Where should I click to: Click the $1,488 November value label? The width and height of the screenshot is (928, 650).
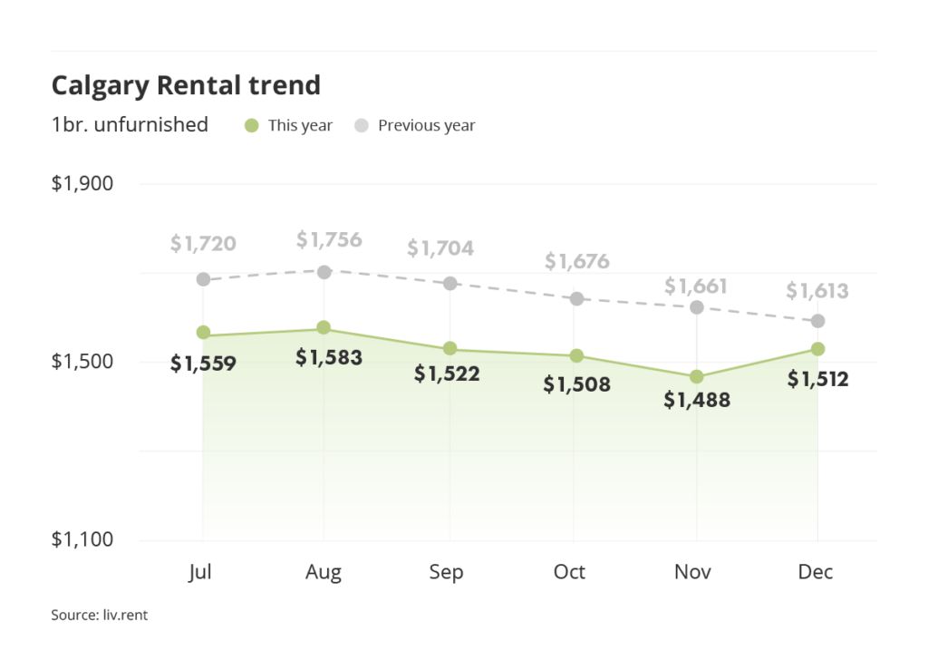click(696, 400)
